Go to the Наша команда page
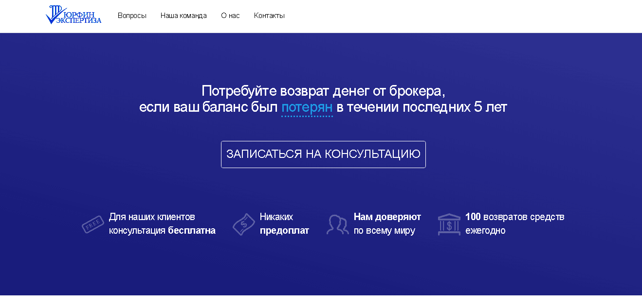This screenshot has height=308, width=642. 183,16
